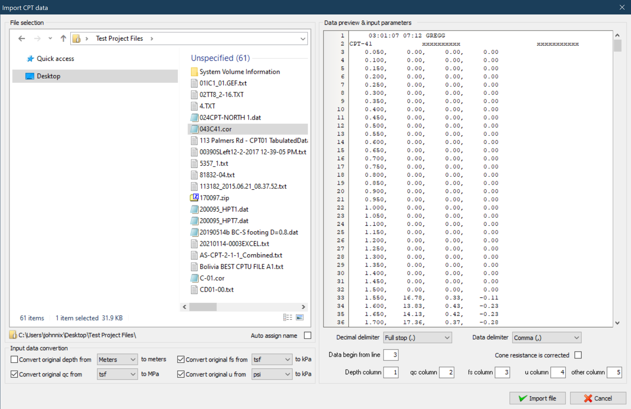
Task: Switch to large thumbnails view icon
Action: [300, 318]
